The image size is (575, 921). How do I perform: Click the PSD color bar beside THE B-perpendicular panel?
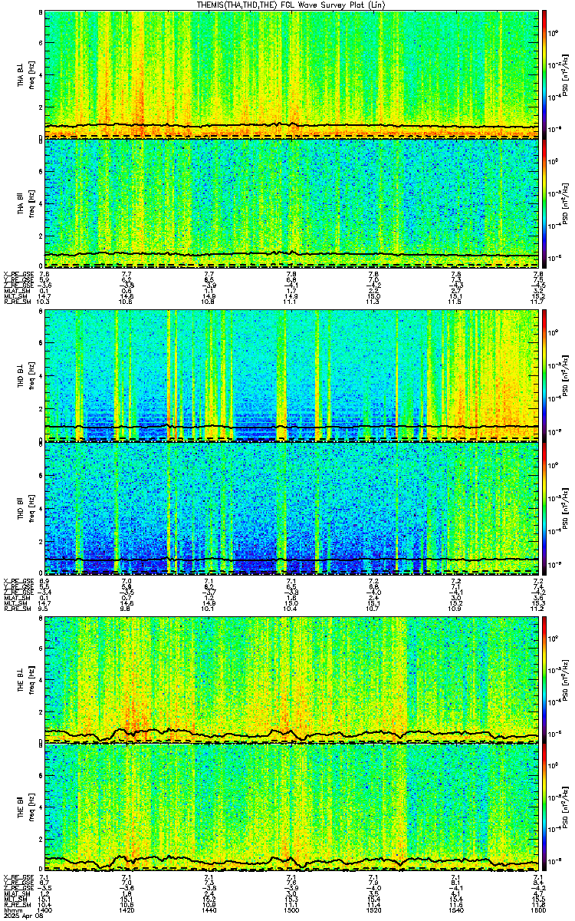tap(544, 680)
